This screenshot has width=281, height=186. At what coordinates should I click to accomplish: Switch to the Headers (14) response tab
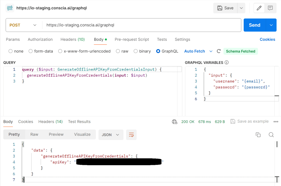(x=50, y=121)
